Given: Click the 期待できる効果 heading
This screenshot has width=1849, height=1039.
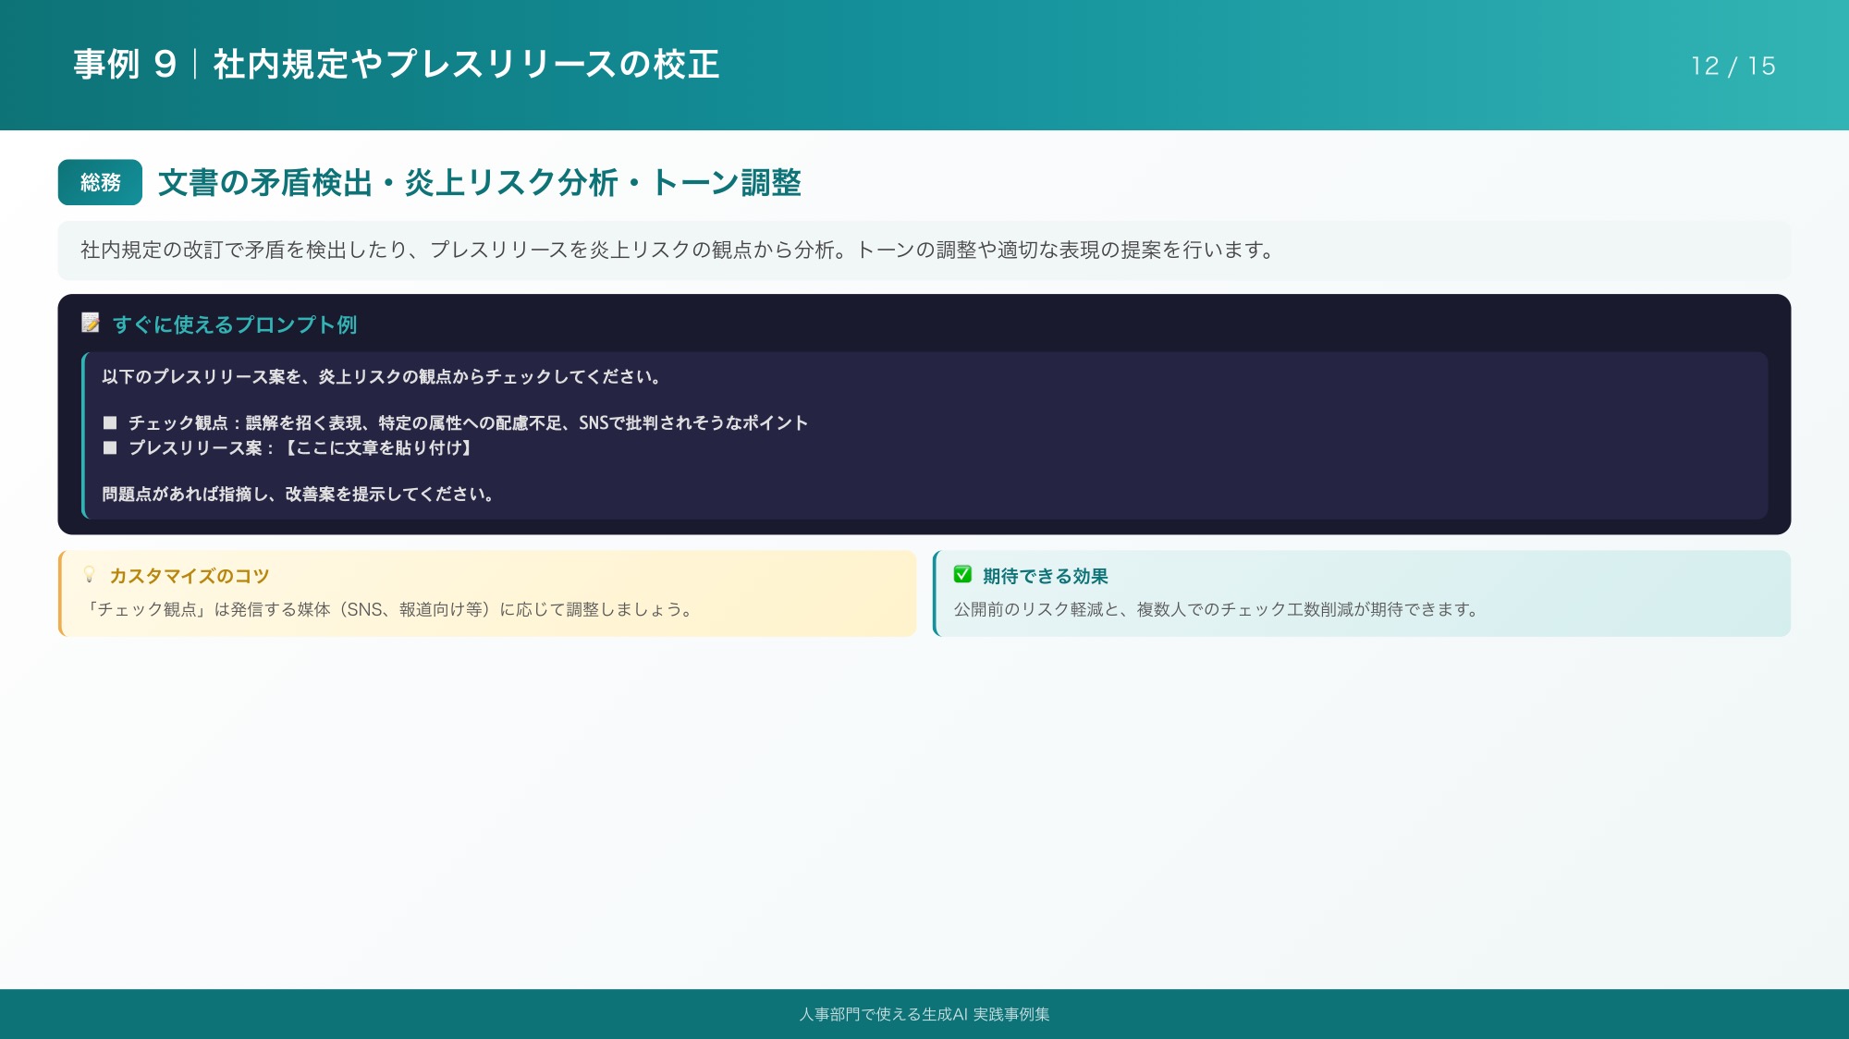Looking at the screenshot, I should pyautogui.click(x=1045, y=576).
